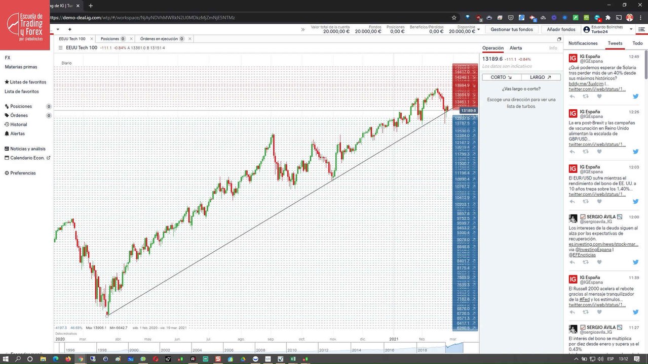Select the 12530.0 blue long turbo level
The image size is (648, 364).
[x=465, y=131]
